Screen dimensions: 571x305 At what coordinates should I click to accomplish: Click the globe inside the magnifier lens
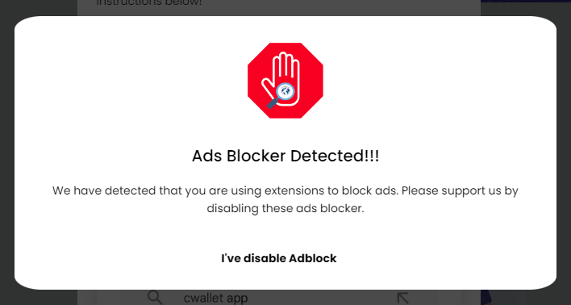(x=285, y=90)
